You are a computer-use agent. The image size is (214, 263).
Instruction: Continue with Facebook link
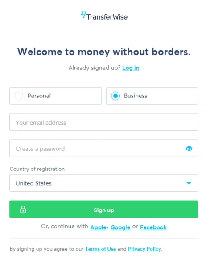pos(153,227)
